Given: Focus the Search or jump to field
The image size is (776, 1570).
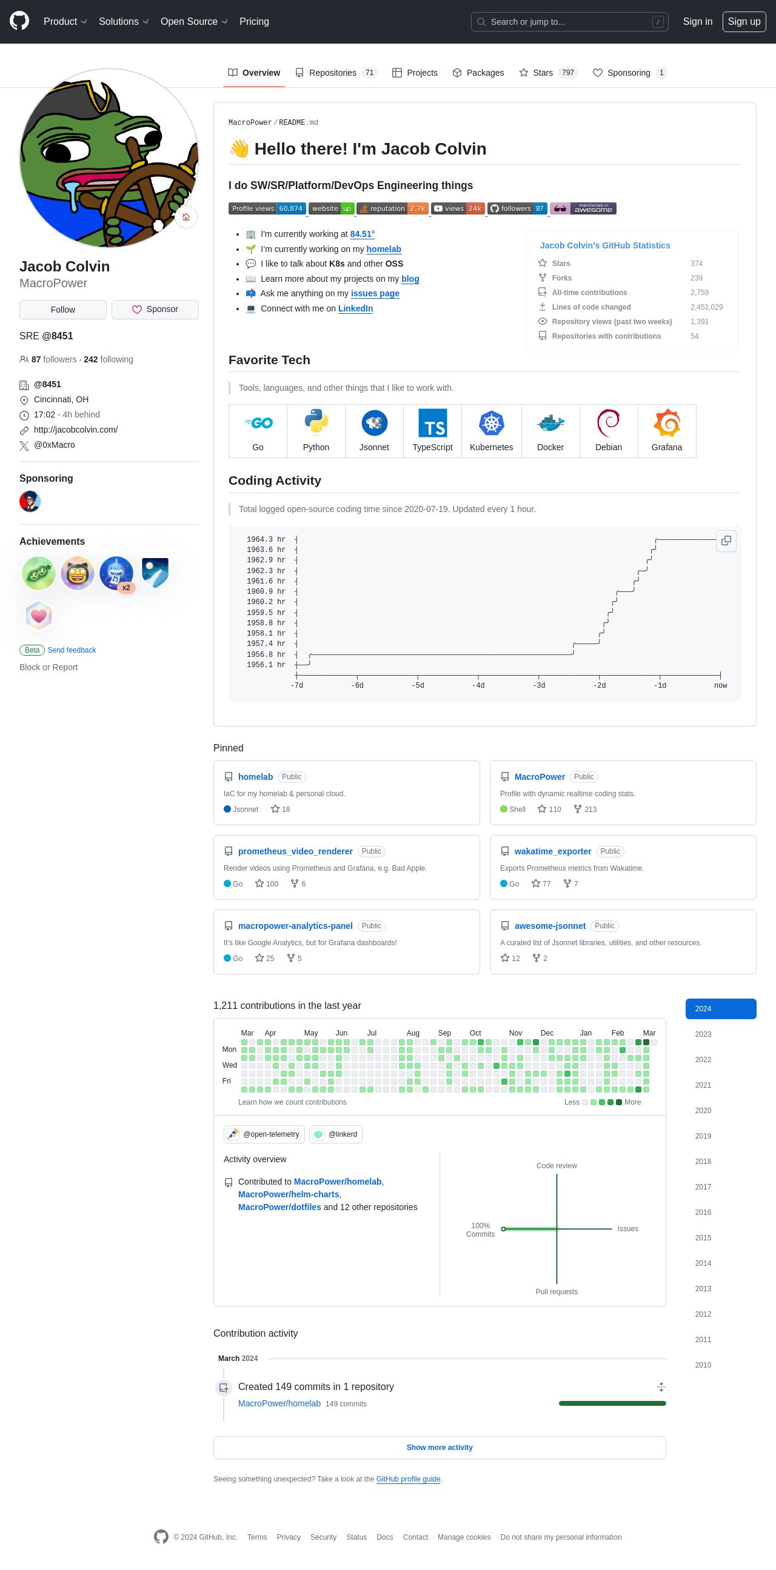Looking at the screenshot, I should tap(569, 21).
